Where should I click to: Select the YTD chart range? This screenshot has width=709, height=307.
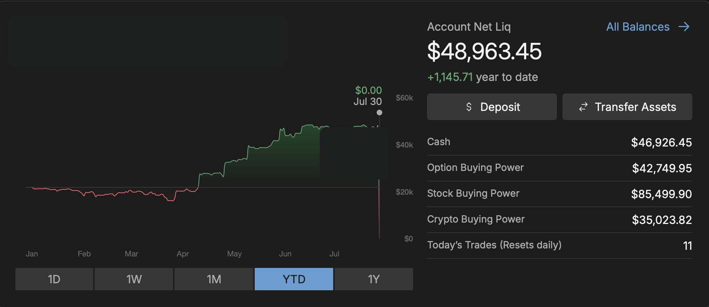tap(294, 279)
